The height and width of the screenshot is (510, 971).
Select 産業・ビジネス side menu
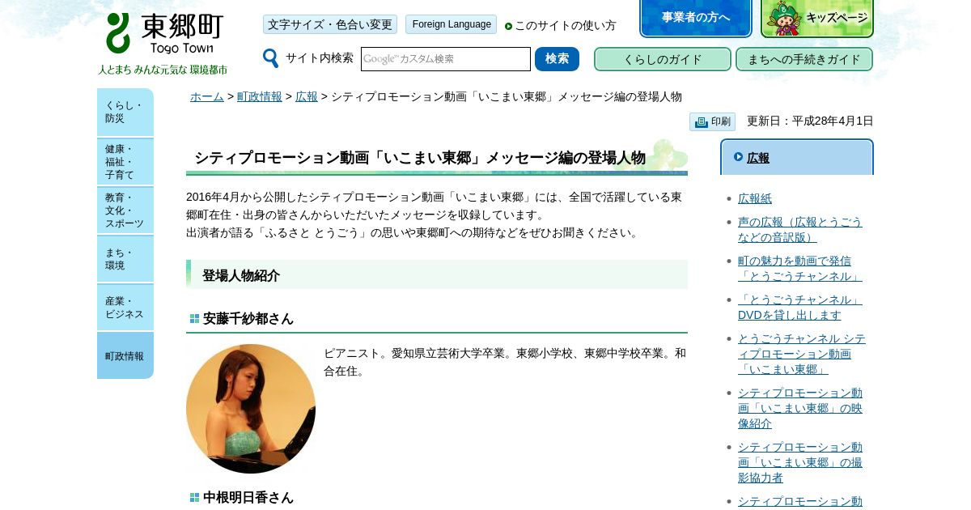tap(125, 307)
